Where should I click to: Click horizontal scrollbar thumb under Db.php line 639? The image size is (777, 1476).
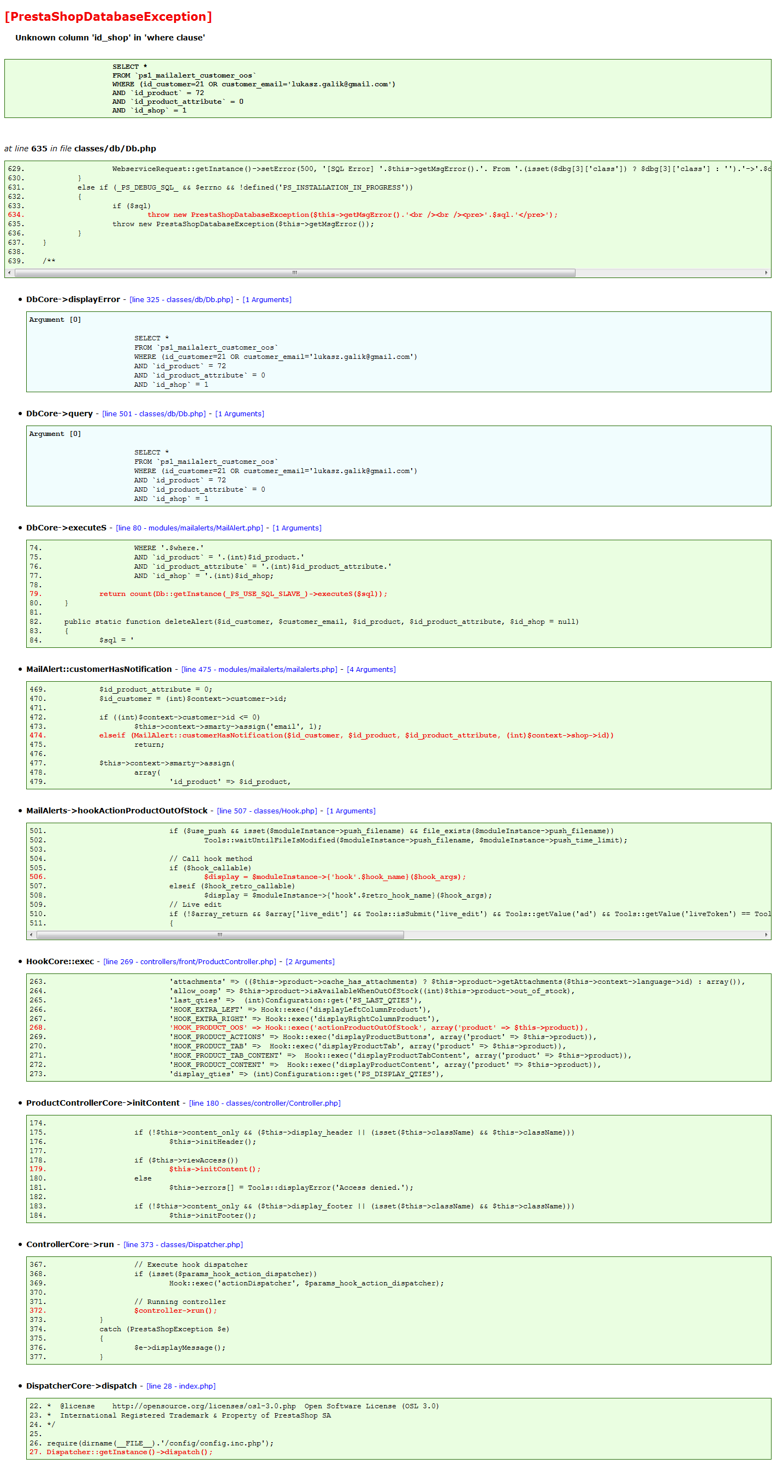tap(295, 273)
